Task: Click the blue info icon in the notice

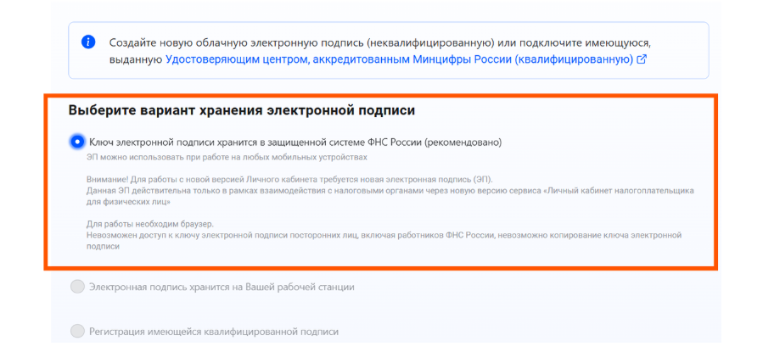Action: click(x=88, y=42)
